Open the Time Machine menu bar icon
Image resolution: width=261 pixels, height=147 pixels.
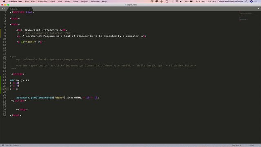point(167,2)
